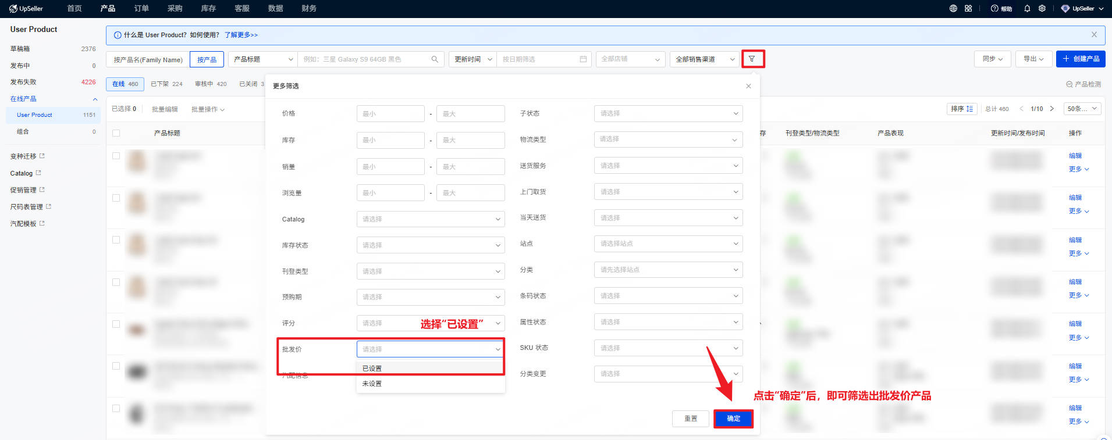The width and height of the screenshot is (1112, 440).
Task: Click the 排序 sort icon button
Action: pyautogui.click(x=962, y=109)
